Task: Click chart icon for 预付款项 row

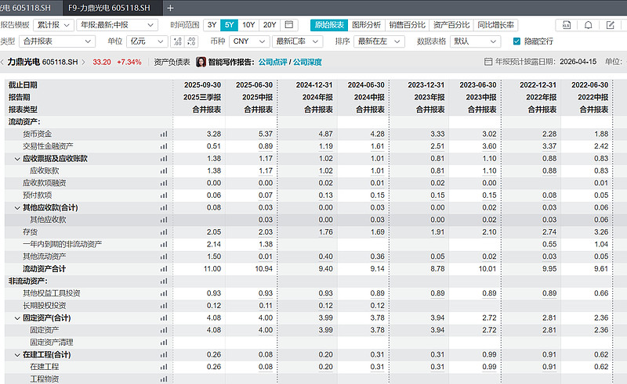Action: (x=164, y=196)
